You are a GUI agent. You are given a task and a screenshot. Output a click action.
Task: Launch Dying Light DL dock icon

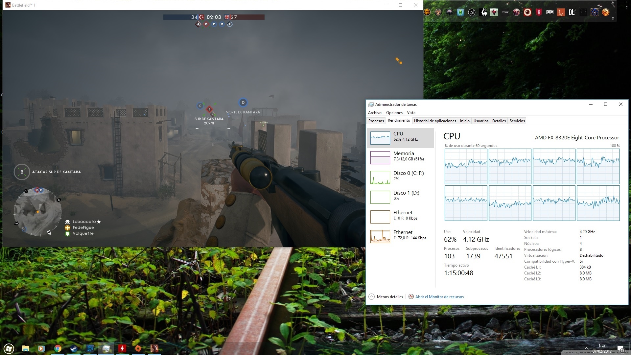coord(572,12)
